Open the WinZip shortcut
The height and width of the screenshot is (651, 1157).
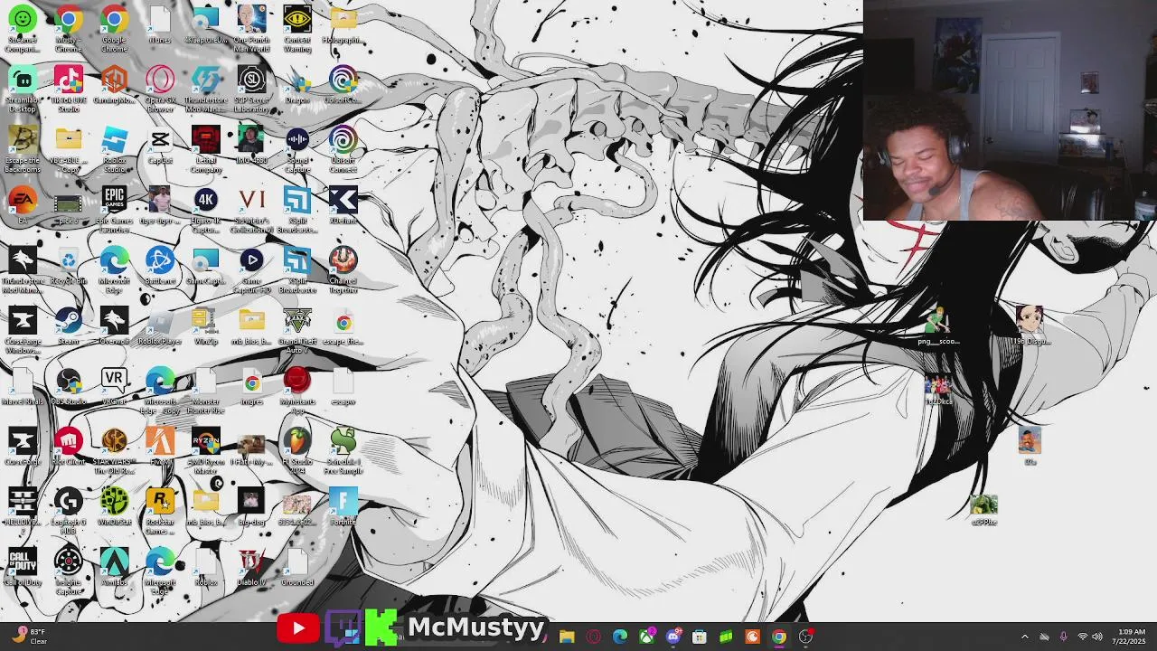(x=206, y=325)
